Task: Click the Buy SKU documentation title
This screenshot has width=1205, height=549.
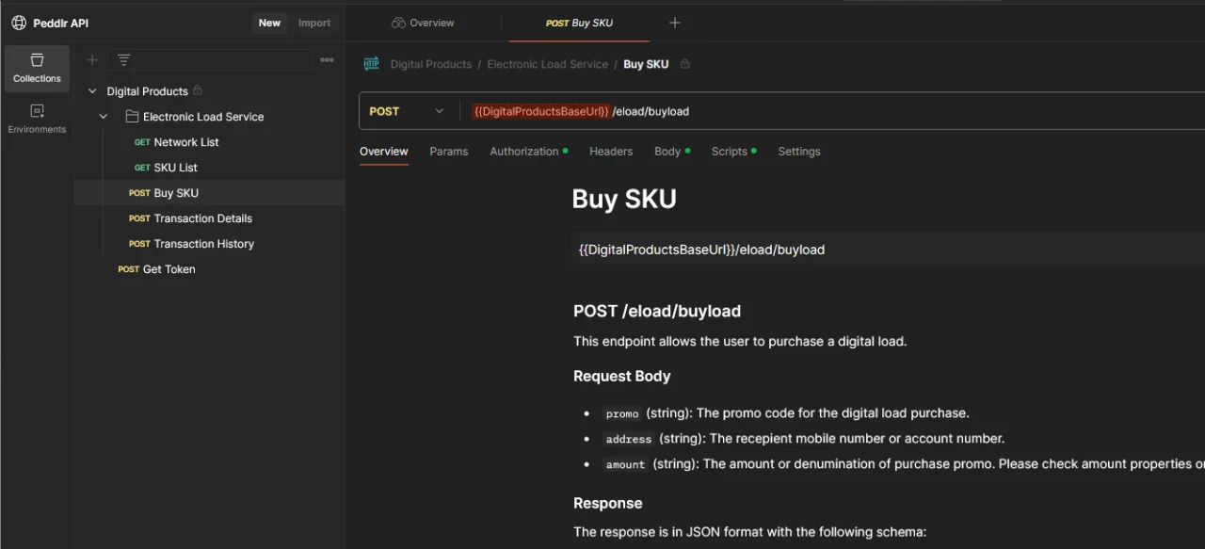Action: (x=624, y=199)
